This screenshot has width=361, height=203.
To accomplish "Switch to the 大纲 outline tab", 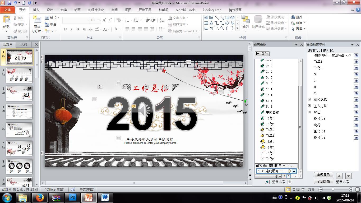I will click(24, 44).
